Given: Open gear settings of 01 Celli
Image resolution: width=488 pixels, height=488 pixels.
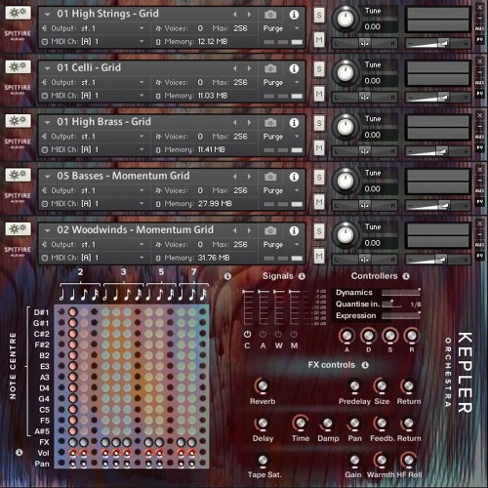Looking at the screenshot, I should (x=18, y=67).
